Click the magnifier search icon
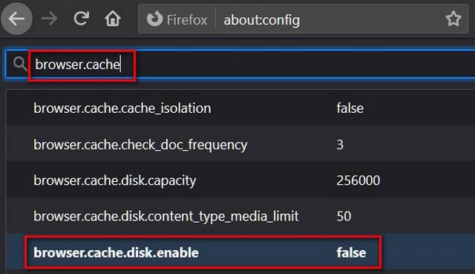 pos(20,64)
